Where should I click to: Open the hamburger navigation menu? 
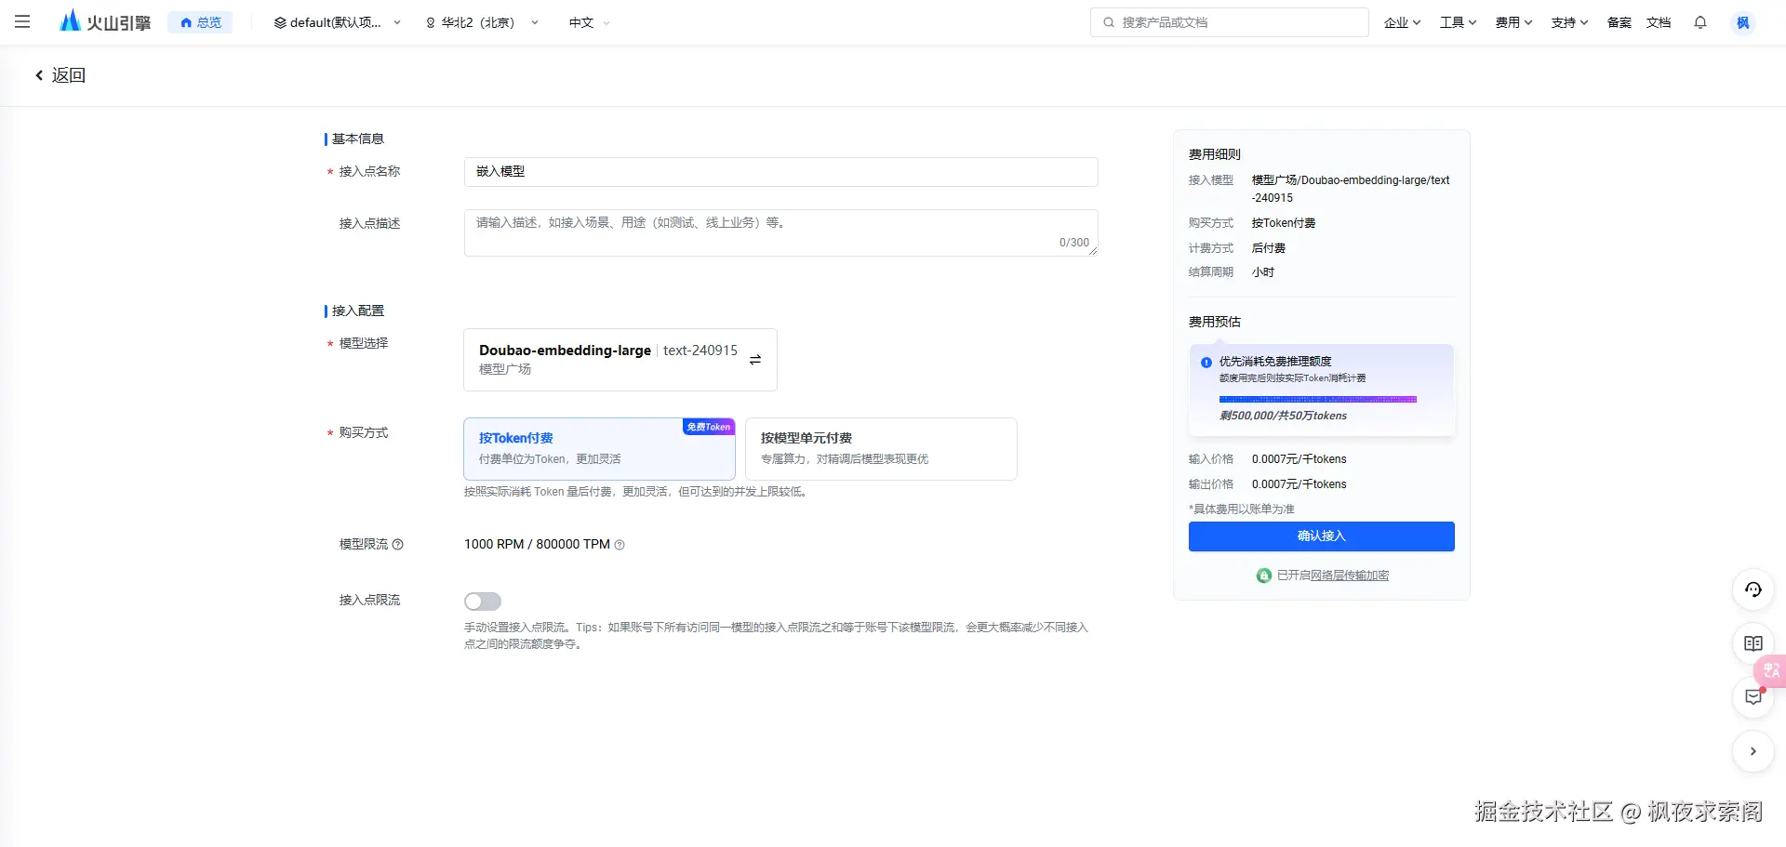[22, 22]
